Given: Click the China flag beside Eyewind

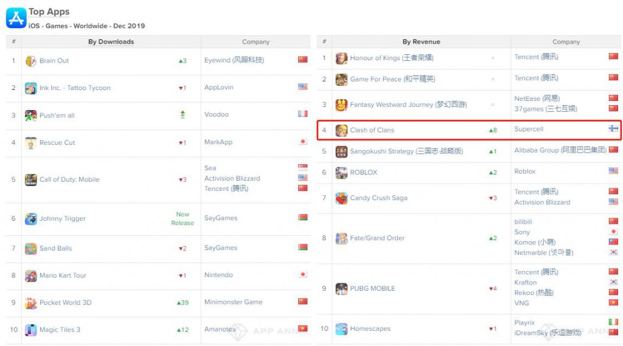Looking at the screenshot, I should click(x=303, y=60).
